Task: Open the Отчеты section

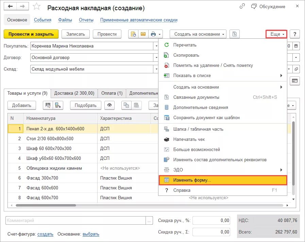Action: (x=86, y=20)
